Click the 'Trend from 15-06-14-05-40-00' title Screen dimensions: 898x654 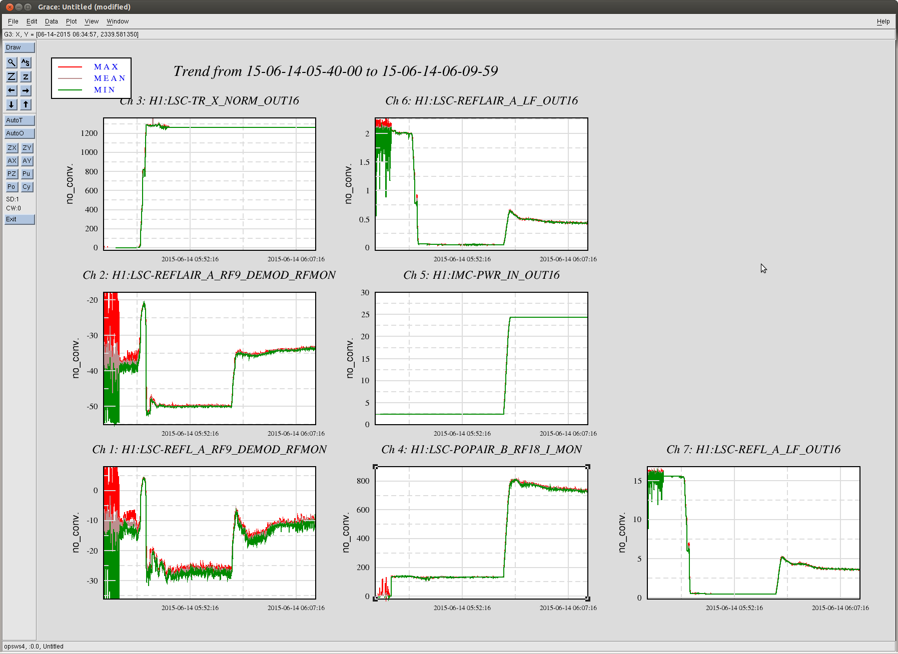pyautogui.click(x=336, y=71)
